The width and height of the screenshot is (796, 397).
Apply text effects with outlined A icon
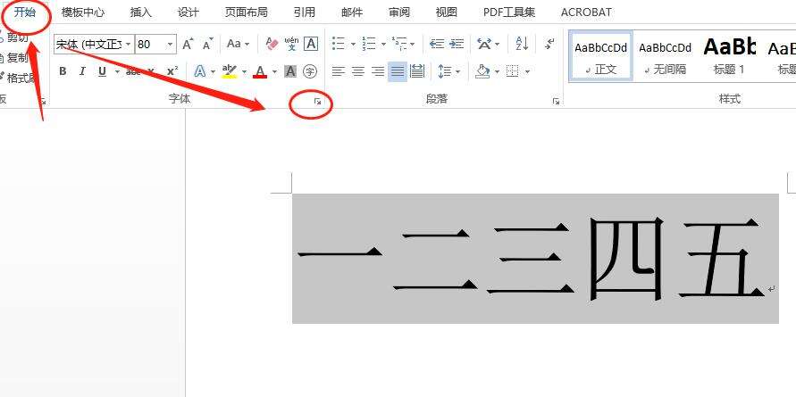tap(200, 71)
